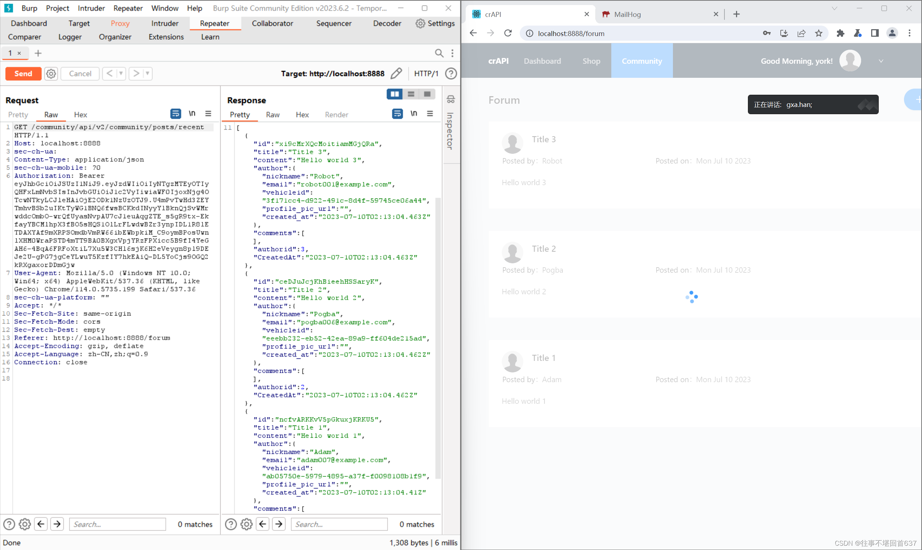Open the Inspector side panel icon
922x550 pixels.
click(x=451, y=99)
